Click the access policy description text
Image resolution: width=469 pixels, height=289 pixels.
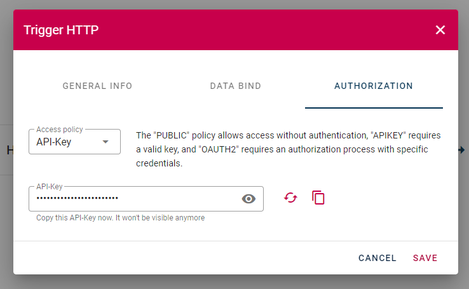pyautogui.click(x=289, y=149)
